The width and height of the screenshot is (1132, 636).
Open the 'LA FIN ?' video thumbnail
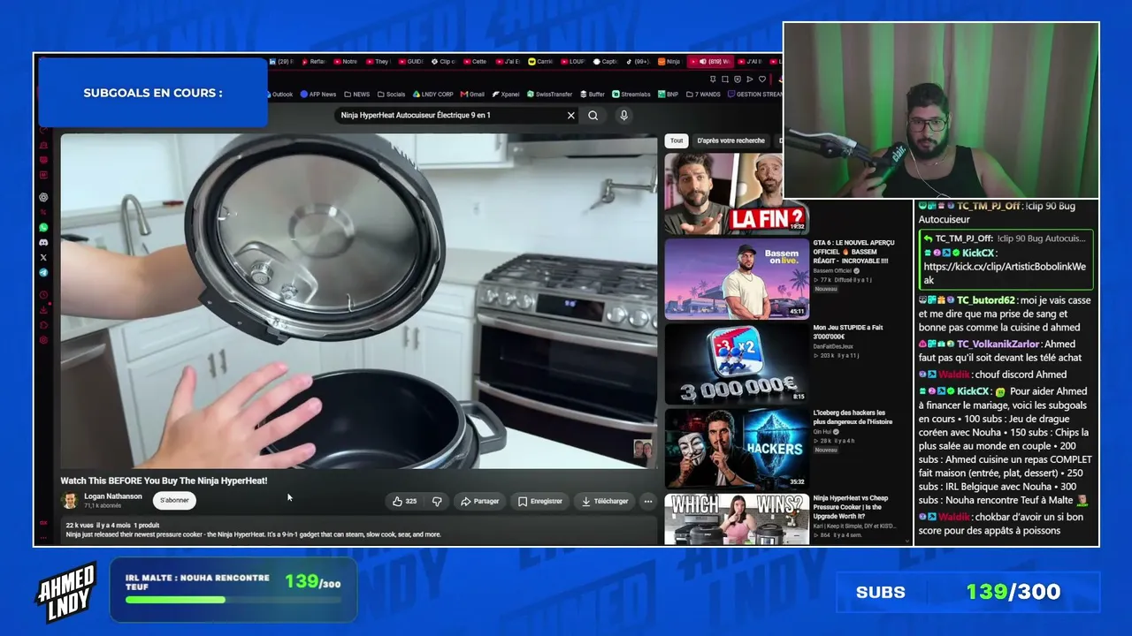(737, 193)
